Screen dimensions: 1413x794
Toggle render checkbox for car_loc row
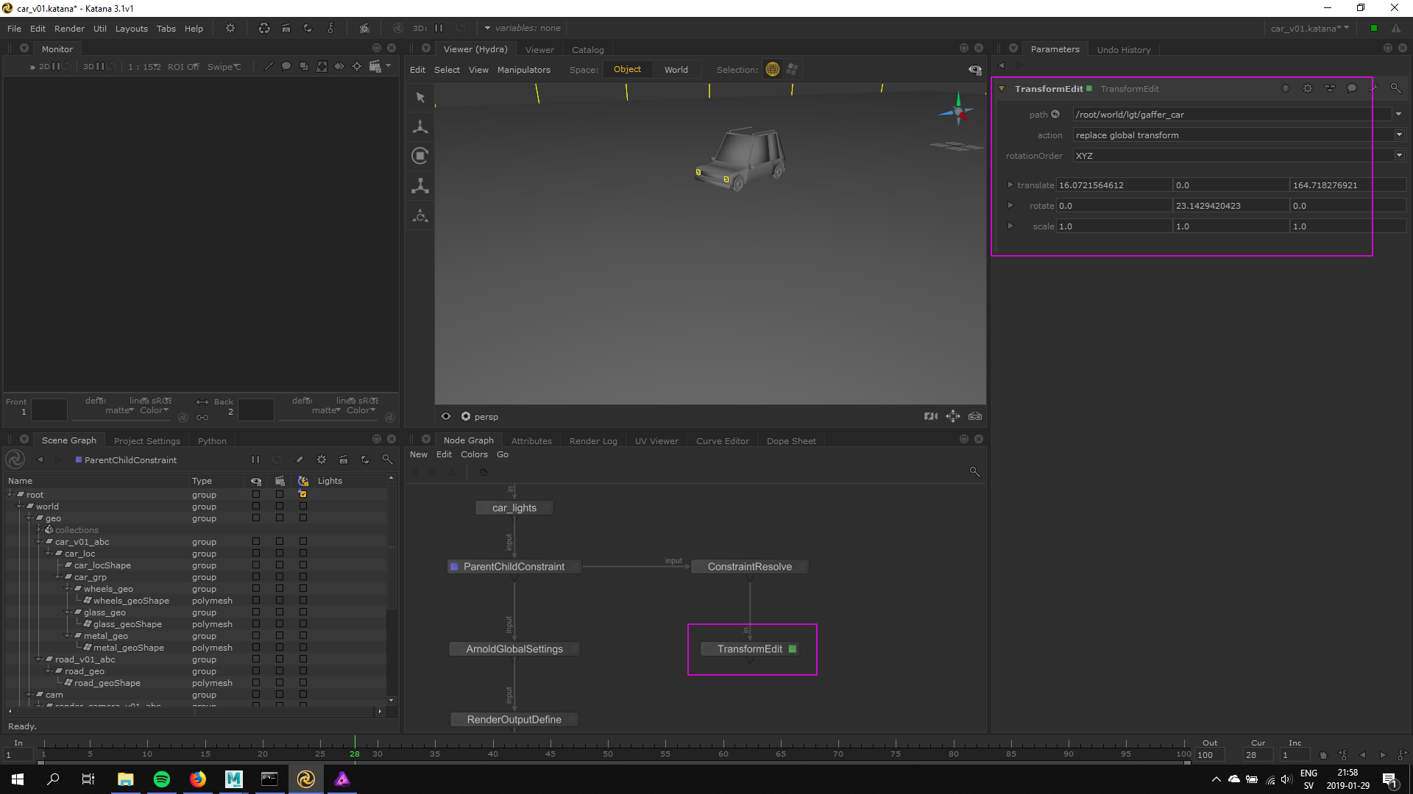[280, 554]
